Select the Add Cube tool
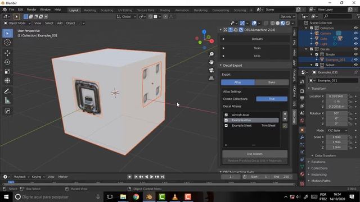The image size is (360, 202). click(x=7, y=111)
